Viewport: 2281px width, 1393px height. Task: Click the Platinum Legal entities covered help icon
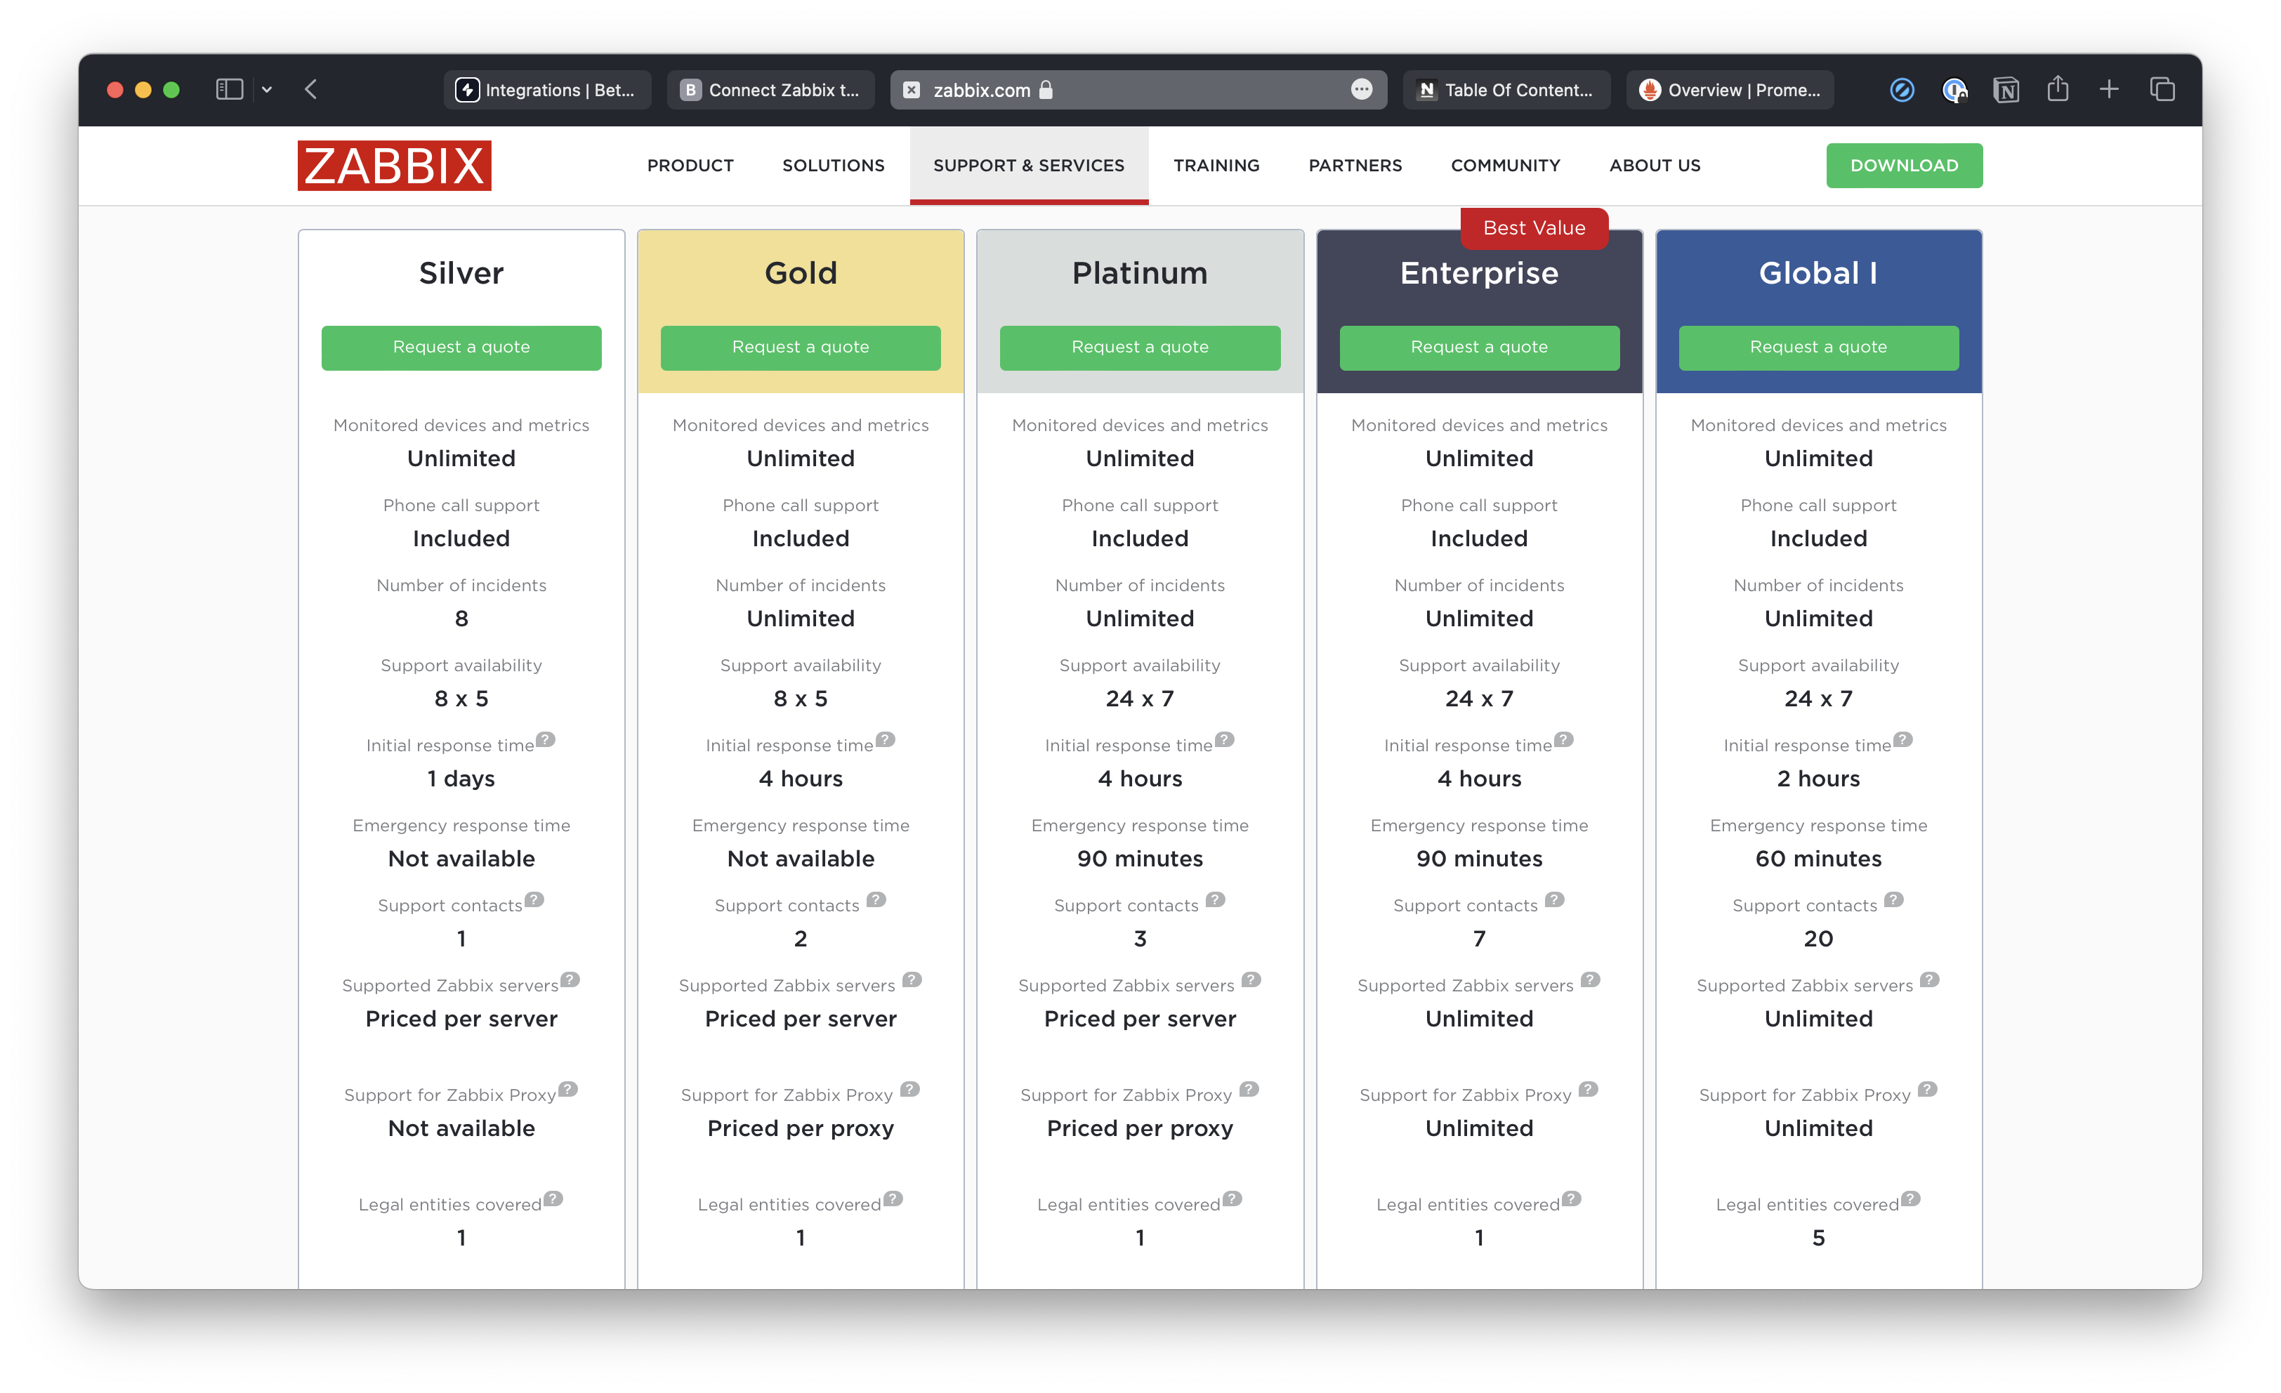point(1232,1198)
